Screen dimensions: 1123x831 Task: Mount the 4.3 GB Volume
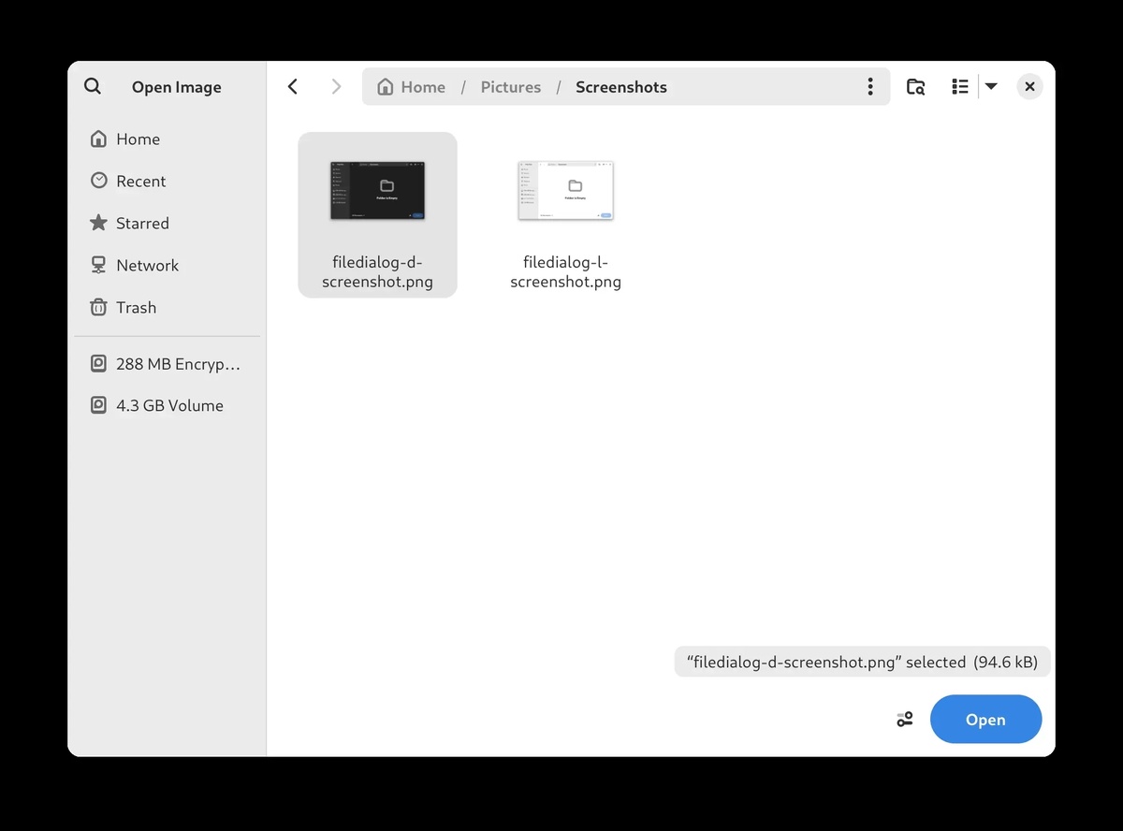tap(168, 405)
